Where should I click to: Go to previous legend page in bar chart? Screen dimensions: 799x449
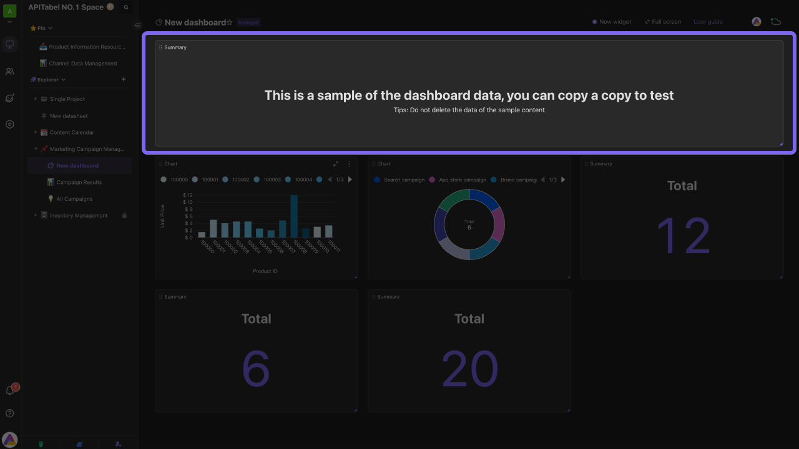(330, 180)
